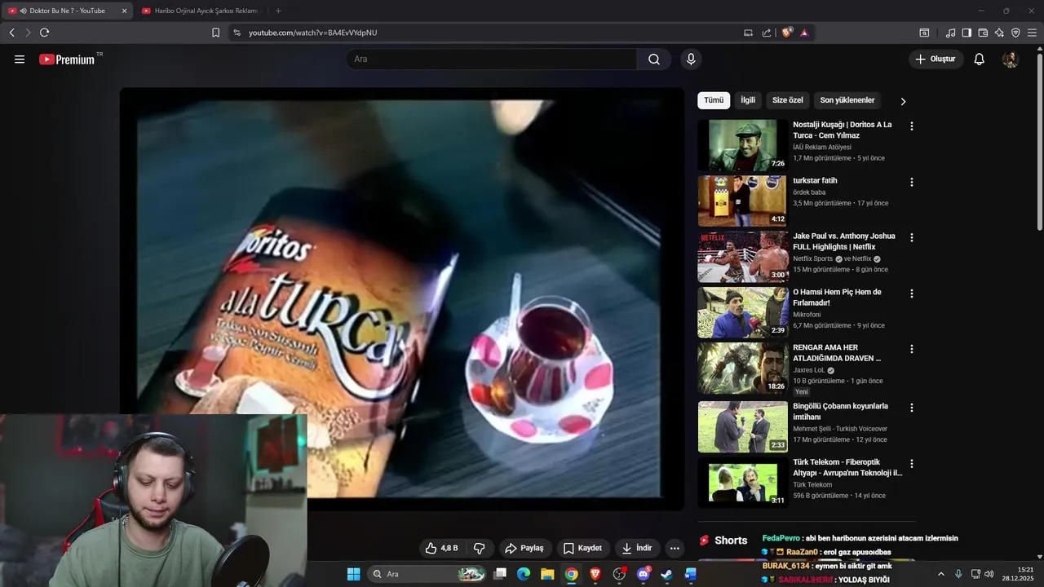This screenshot has height=587, width=1044.
Task: Share the page via address bar icon
Action: pyautogui.click(x=767, y=33)
